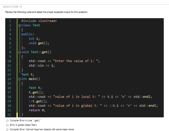This screenshot has height=131, width=169.
Task: Click "t.get();" on line 17
Action: pyautogui.click(x=36, y=92)
